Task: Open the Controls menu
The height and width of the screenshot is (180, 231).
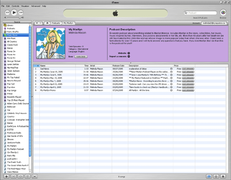Action: click(15, 6)
